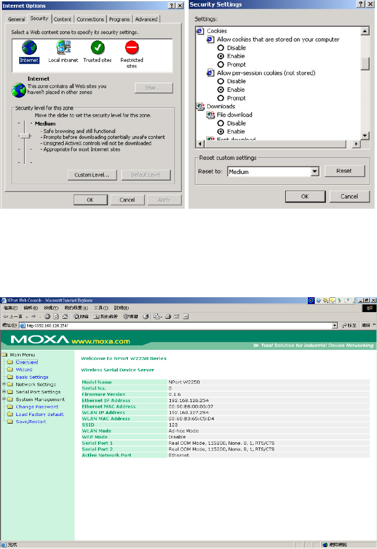Screen dimensions: 377x549
Task: Click the Reset button in Security Settings
Action: (344, 171)
